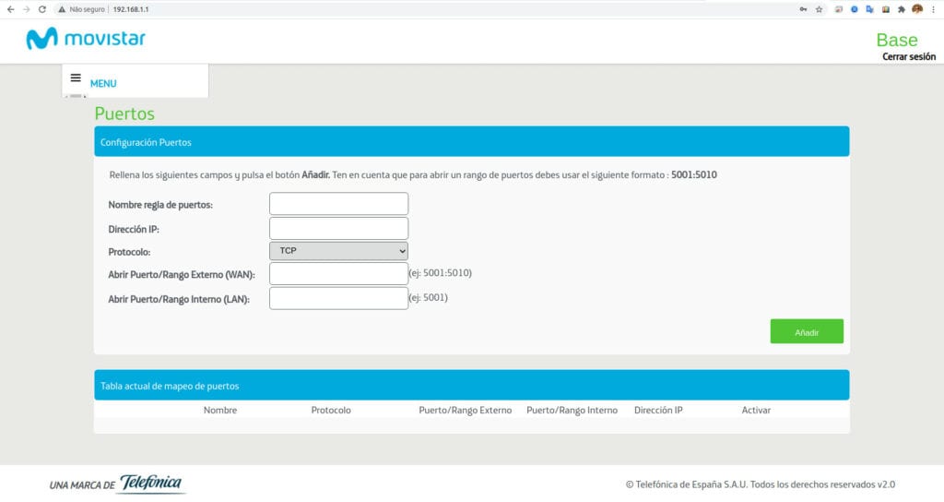The image size is (944, 502).
Task: Click the Telefónica footer logo
Action: tap(150, 483)
